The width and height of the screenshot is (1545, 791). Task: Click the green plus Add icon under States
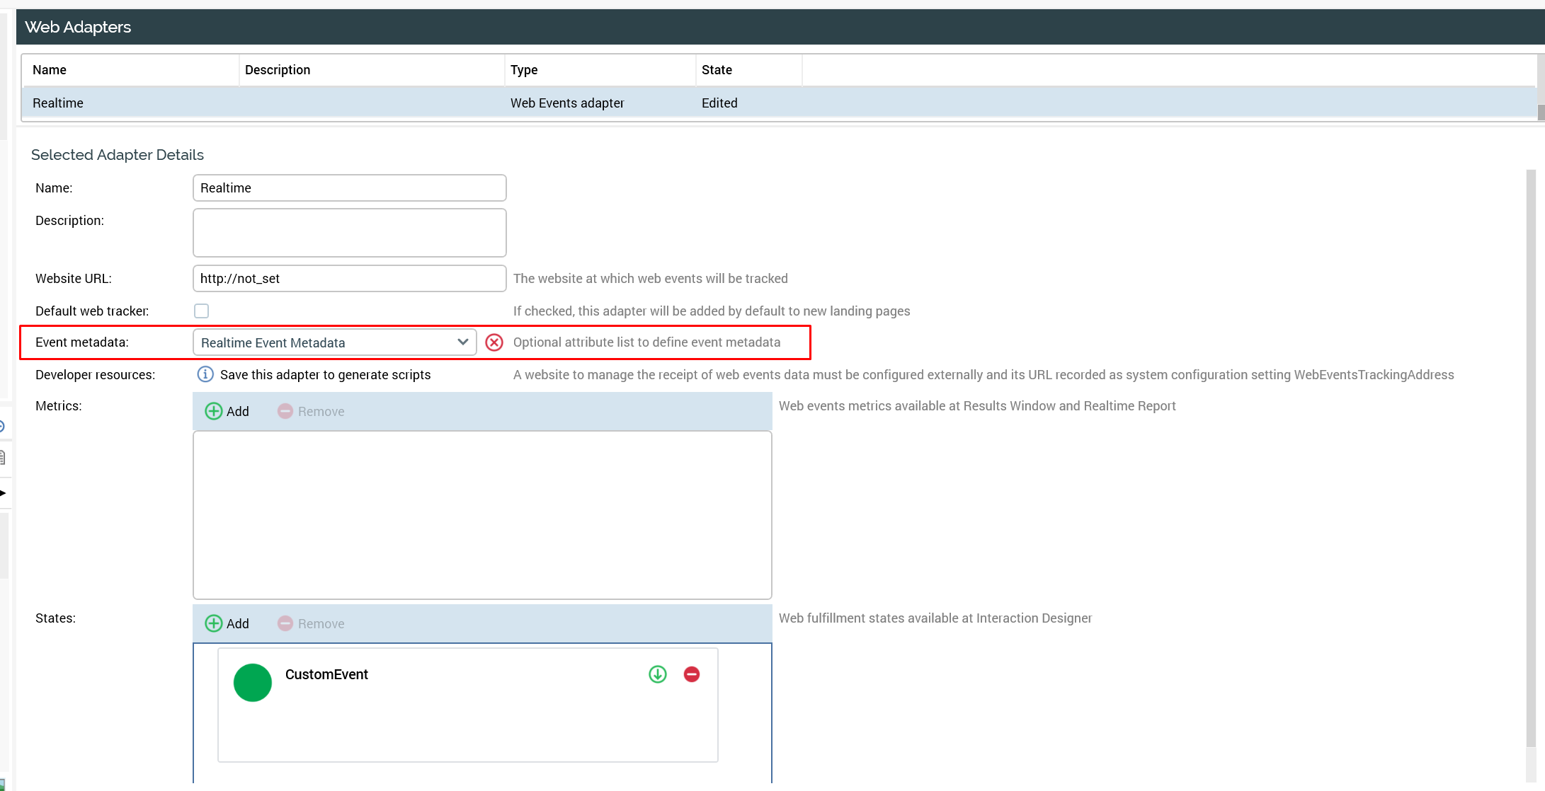pyautogui.click(x=213, y=623)
